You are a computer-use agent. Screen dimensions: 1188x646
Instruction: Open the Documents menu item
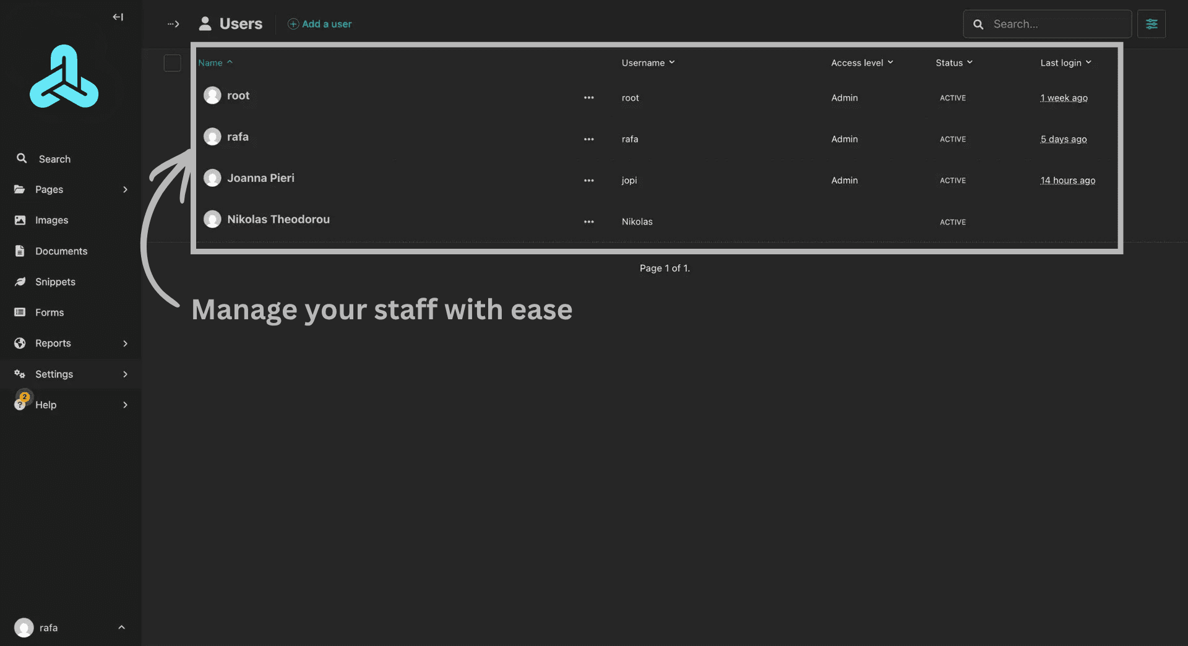tap(61, 251)
